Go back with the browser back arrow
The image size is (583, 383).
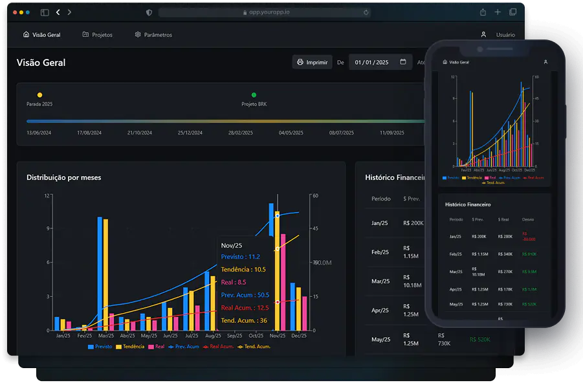point(58,12)
